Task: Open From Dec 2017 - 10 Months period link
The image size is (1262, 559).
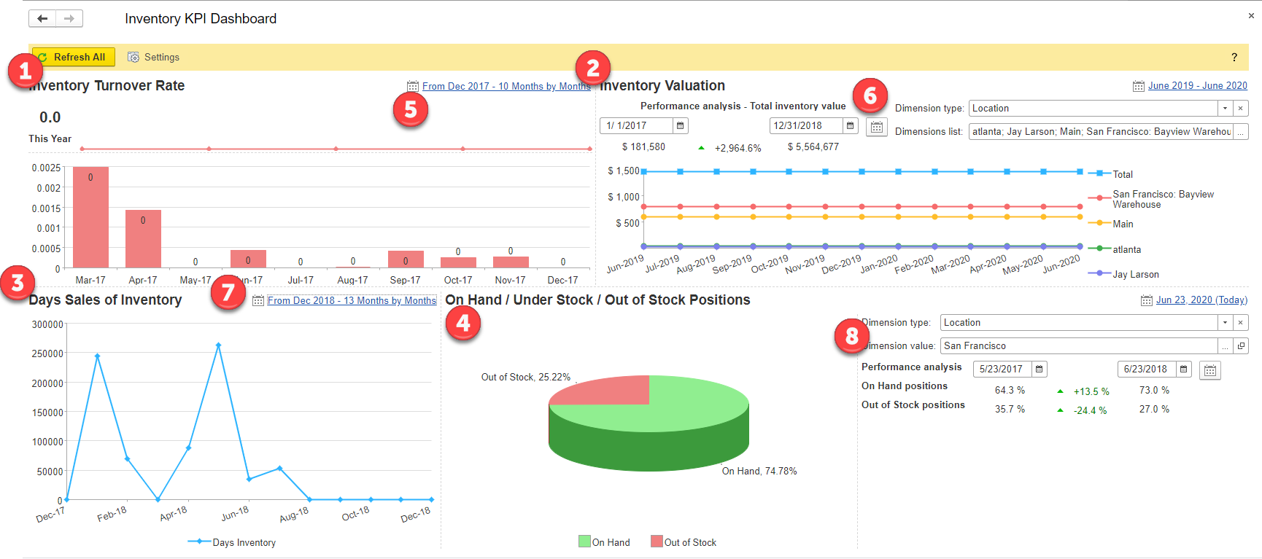Action: pos(506,86)
